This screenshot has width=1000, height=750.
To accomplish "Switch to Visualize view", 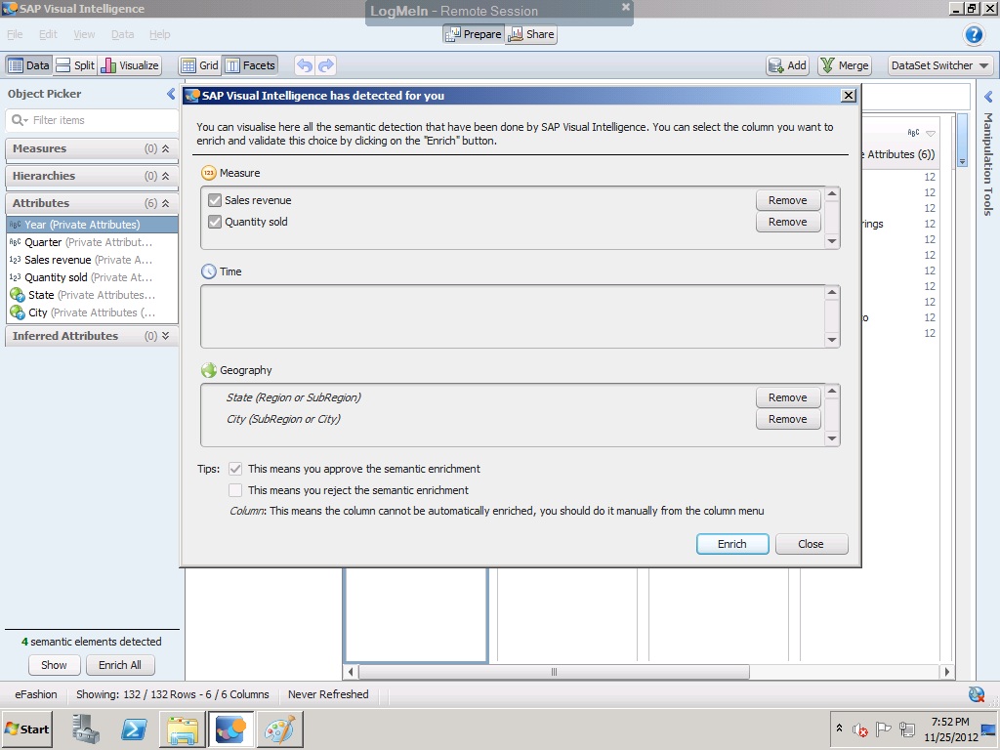I will coord(130,65).
